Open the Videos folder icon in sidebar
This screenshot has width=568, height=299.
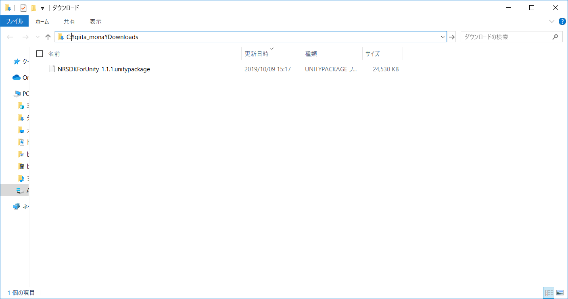click(21, 166)
